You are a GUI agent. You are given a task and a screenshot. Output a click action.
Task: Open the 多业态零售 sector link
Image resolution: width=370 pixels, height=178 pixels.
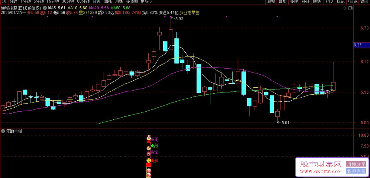[189, 13]
